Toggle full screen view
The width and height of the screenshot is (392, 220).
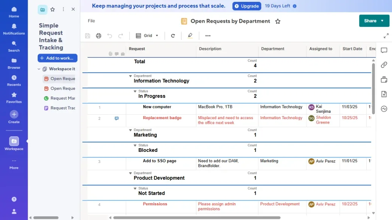pyautogui.click(x=386, y=36)
